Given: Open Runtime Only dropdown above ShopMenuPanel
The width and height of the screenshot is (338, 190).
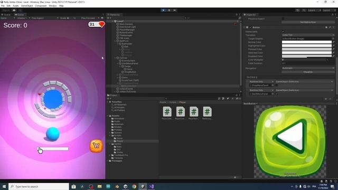Looking at the screenshot, I should click(x=261, y=82).
